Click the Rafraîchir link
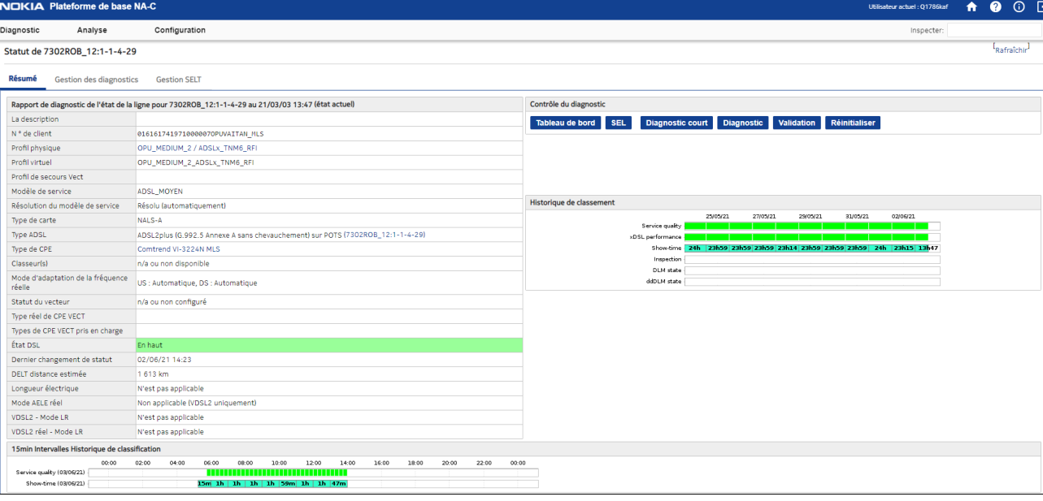Image resolution: width=1043 pixels, height=501 pixels. pyautogui.click(x=1010, y=50)
